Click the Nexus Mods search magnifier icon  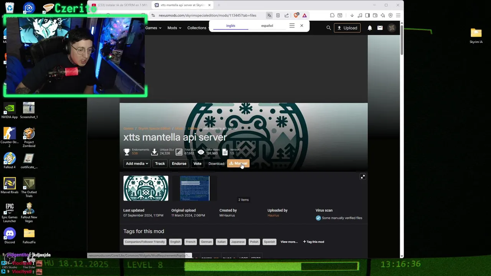[328, 28]
